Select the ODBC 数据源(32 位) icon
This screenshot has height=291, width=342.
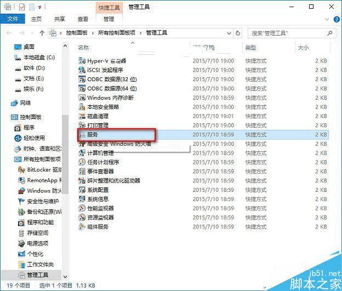[x=82, y=79]
